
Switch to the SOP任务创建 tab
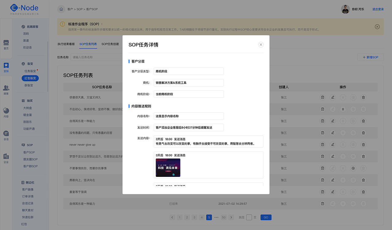click(110, 44)
